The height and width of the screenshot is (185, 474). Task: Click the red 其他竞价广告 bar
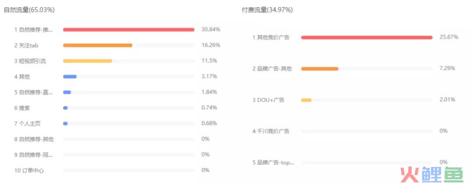coord(366,37)
